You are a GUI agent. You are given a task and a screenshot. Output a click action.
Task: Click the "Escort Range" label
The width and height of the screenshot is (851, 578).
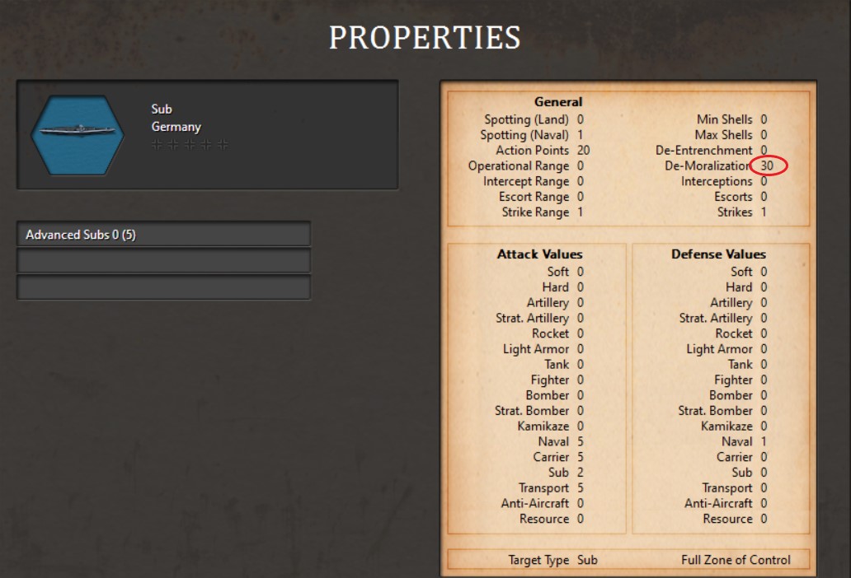(x=534, y=197)
